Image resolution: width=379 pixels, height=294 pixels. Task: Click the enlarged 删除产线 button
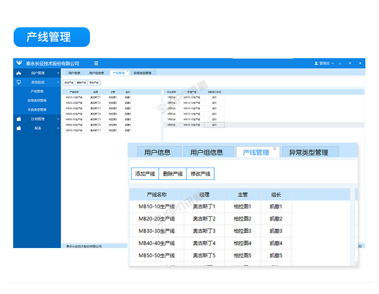(173, 174)
